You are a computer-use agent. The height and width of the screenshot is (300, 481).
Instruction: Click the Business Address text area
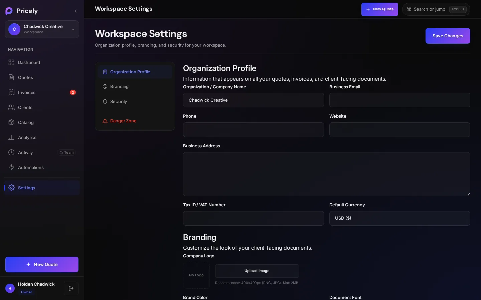[x=326, y=174]
